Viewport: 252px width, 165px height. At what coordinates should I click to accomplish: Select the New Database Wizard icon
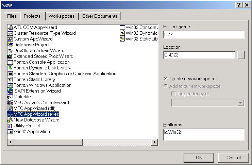(10, 120)
